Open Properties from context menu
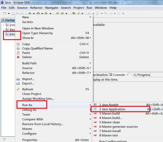 (54, 140)
